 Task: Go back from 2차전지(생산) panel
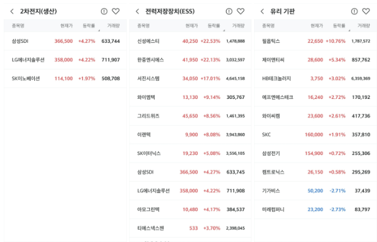click(12, 11)
